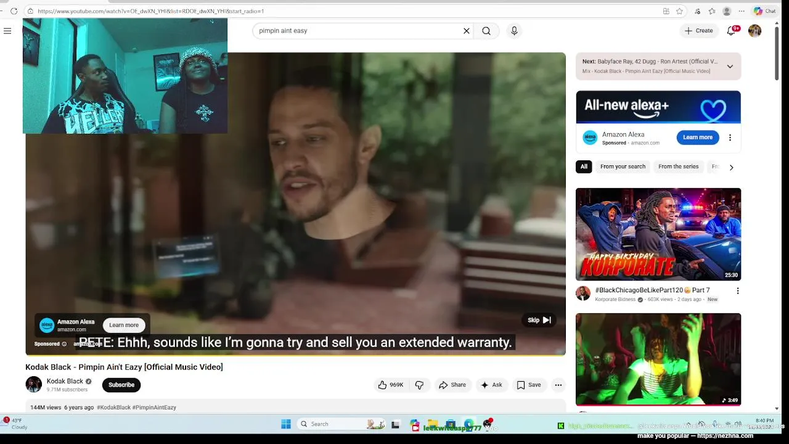Open Kodak Black channel avatar
789x444 pixels.
click(34, 384)
